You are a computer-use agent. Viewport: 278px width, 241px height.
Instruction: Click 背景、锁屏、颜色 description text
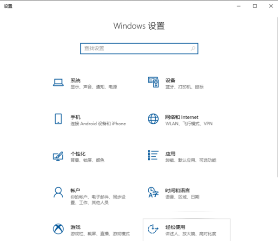(x=87, y=160)
